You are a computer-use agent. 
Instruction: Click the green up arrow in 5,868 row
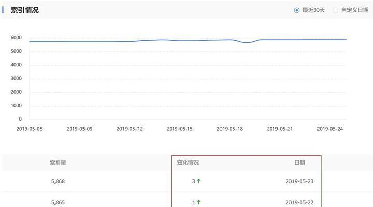(x=199, y=181)
